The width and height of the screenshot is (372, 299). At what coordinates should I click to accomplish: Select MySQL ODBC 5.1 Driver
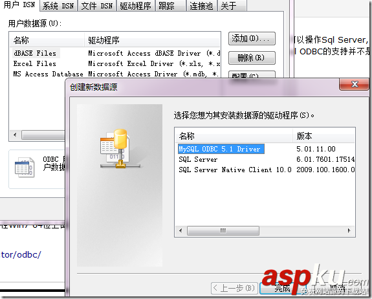pyautogui.click(x=221, y=149)
